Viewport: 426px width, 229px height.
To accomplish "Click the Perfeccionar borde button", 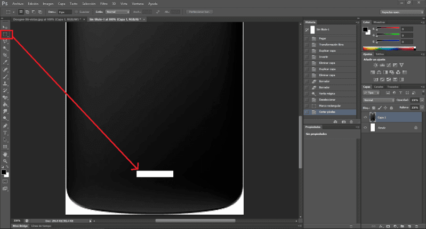I will [199, 12].
